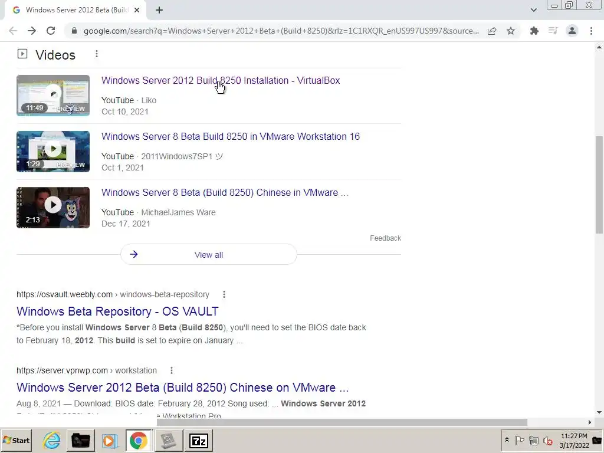Screen dimensions: 604x453
Task: Play the 11:49 video thumbnail
Action: pyautogui.click(x=53, y=96)
